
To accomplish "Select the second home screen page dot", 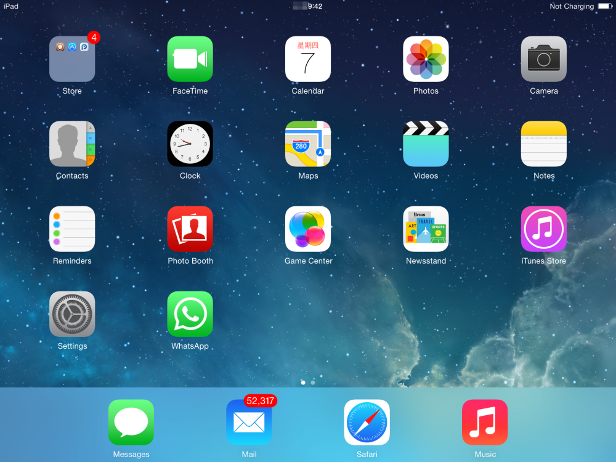I will (312, 382).
